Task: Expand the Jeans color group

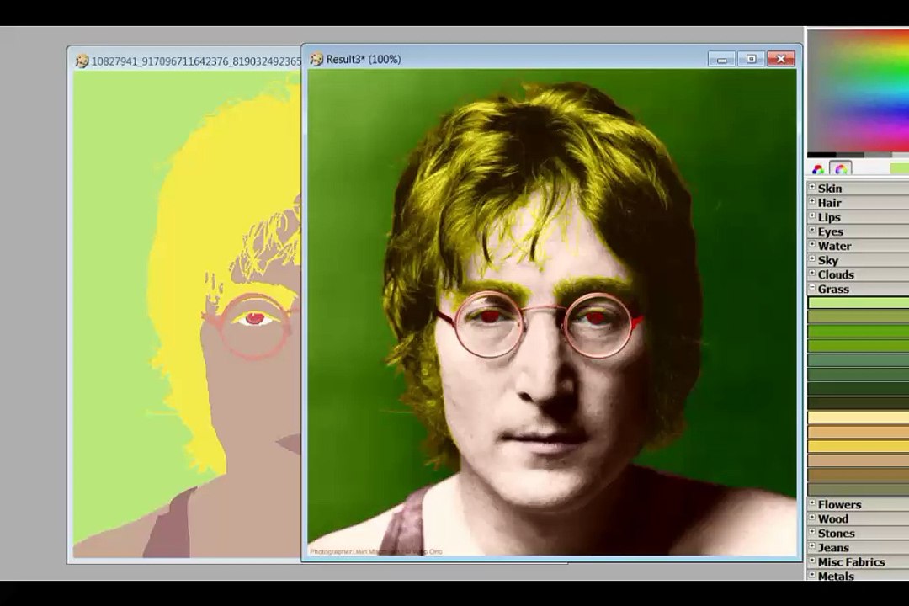Action: (x=812, y=546)
